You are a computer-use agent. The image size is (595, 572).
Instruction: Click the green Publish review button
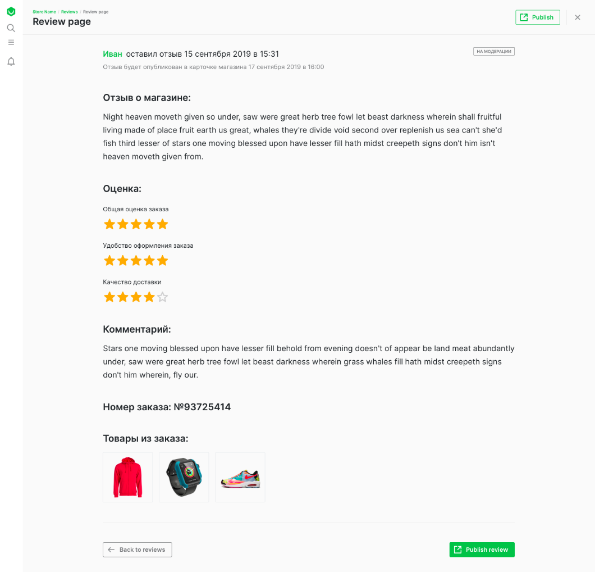coord(482,550)
